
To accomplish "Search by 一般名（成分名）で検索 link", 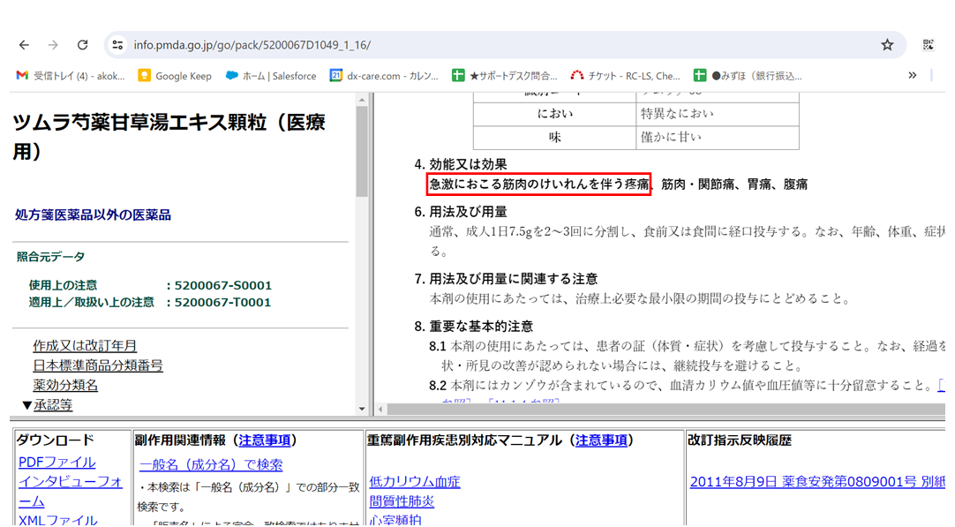I will click(x=211, y=465).
